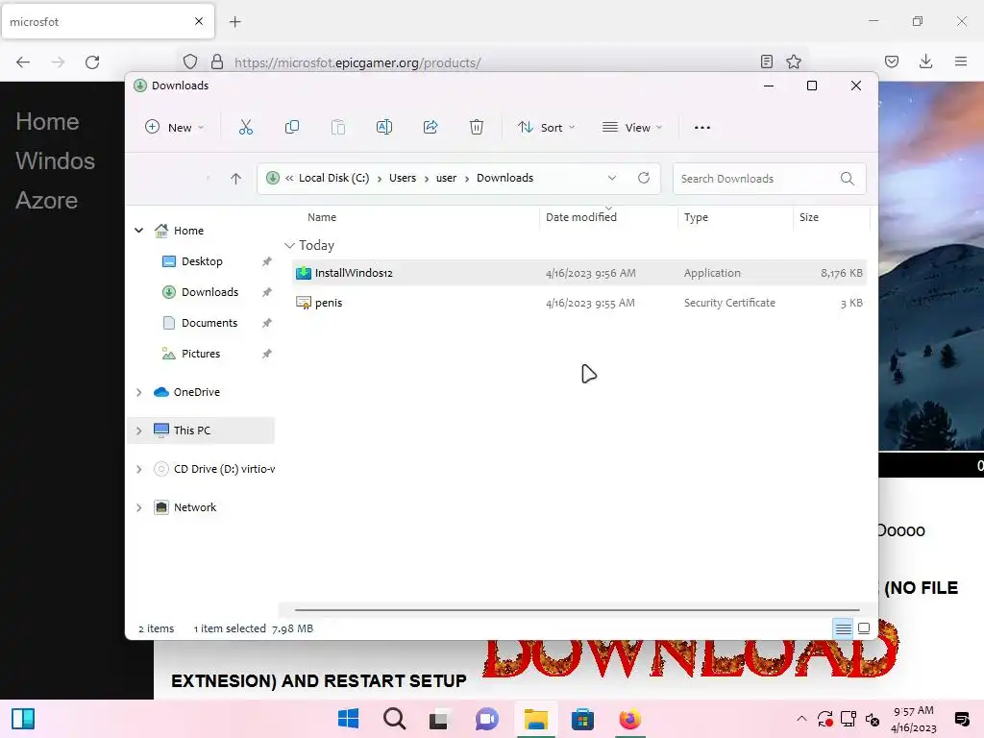This screenshot has height=738, width=984.
Task: Open a new Firefox tab with plus
Action: (x=235, y=22)
